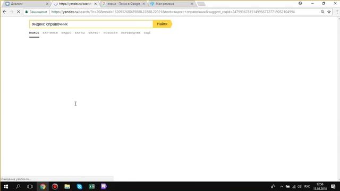The width and height of the screenshot is (340, 191).
Task: Switch to the Моя реклама tab
Action: click(172, 4)
